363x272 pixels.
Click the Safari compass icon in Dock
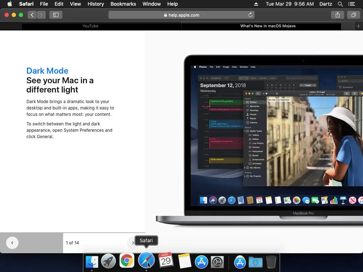(x=146, y=260)
